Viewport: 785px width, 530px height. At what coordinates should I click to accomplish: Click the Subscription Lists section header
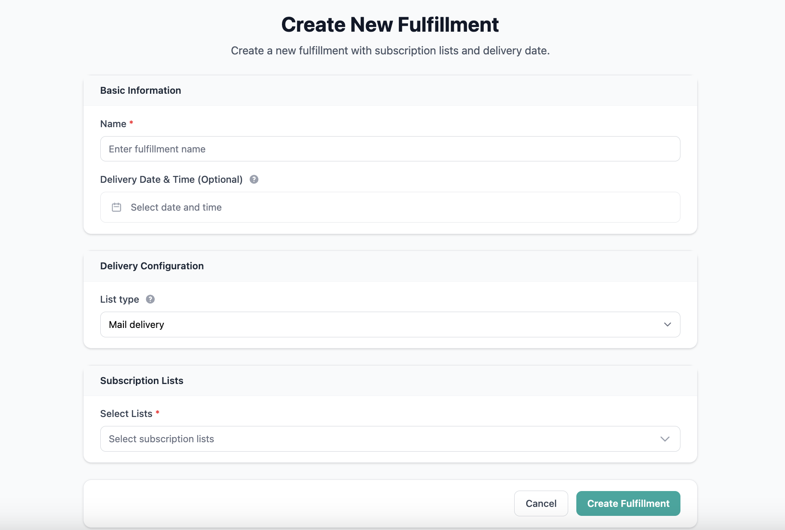coord(142,381)
